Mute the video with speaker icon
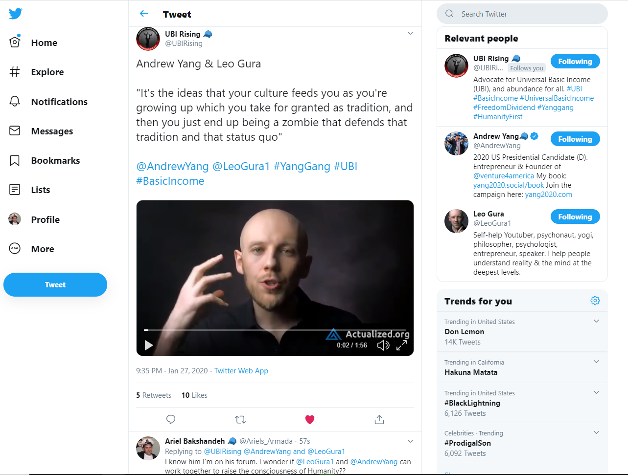 pyautogui.click(x=383, y=345)
